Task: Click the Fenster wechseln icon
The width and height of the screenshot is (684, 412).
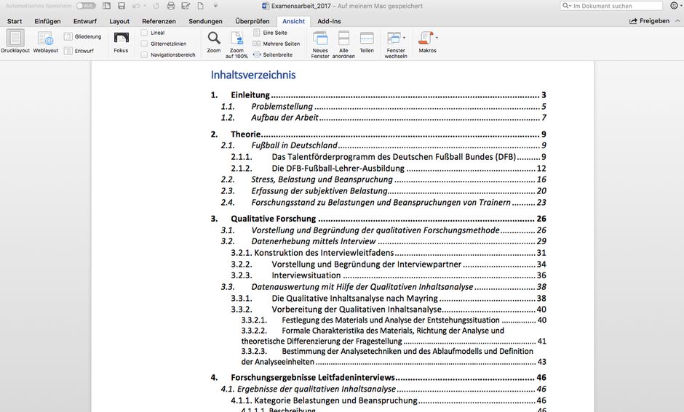Action: [x=393, y=38]
